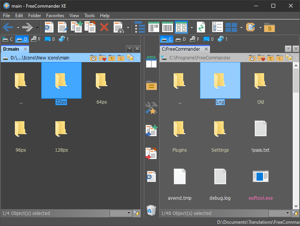Go to root folder in right panel

click(279, 58)
